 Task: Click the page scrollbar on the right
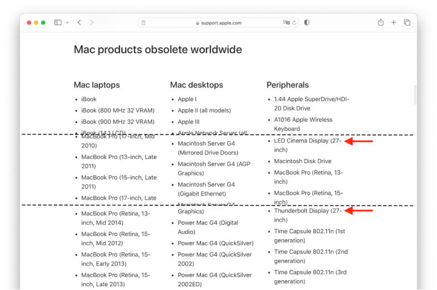415,95
